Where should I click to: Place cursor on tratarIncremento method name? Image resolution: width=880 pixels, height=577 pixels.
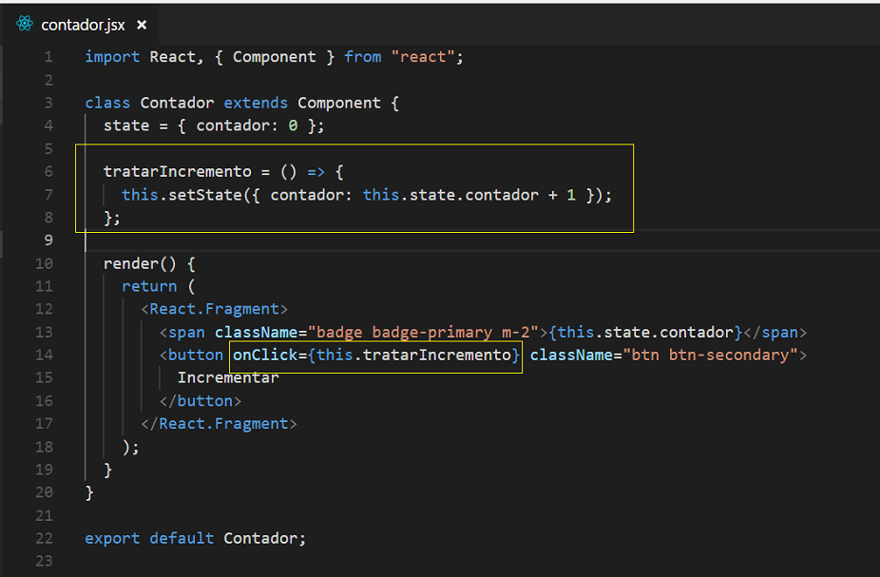[178, 172]
